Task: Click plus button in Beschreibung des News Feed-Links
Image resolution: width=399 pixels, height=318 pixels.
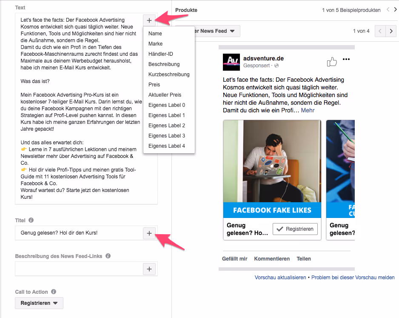Action: click(x=149, y=269)
